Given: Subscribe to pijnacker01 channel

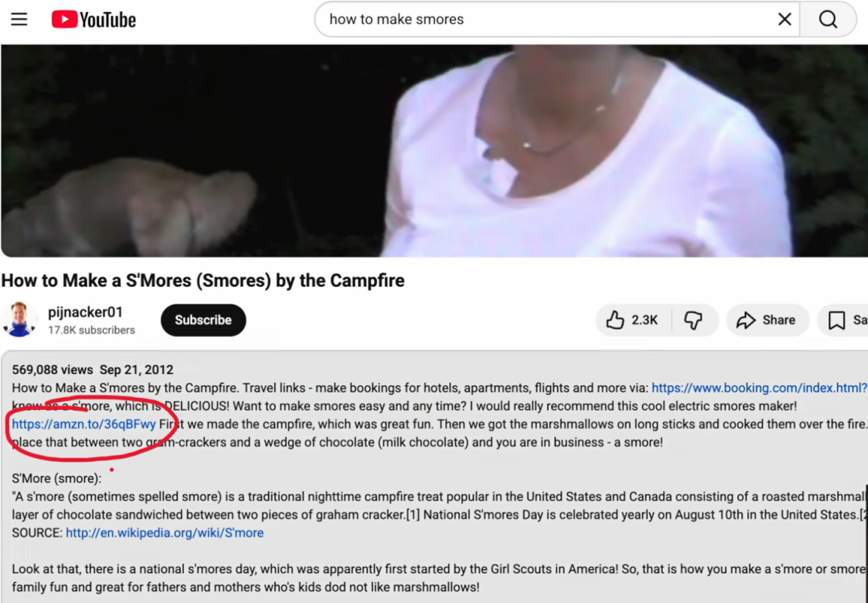Looking at the screenshot, I should click(203, 320).
